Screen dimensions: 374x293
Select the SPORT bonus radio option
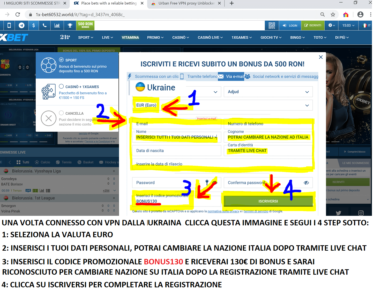point(61,60)
